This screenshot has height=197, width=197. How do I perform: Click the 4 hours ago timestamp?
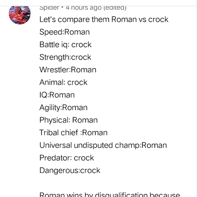[x=84, y=8]
